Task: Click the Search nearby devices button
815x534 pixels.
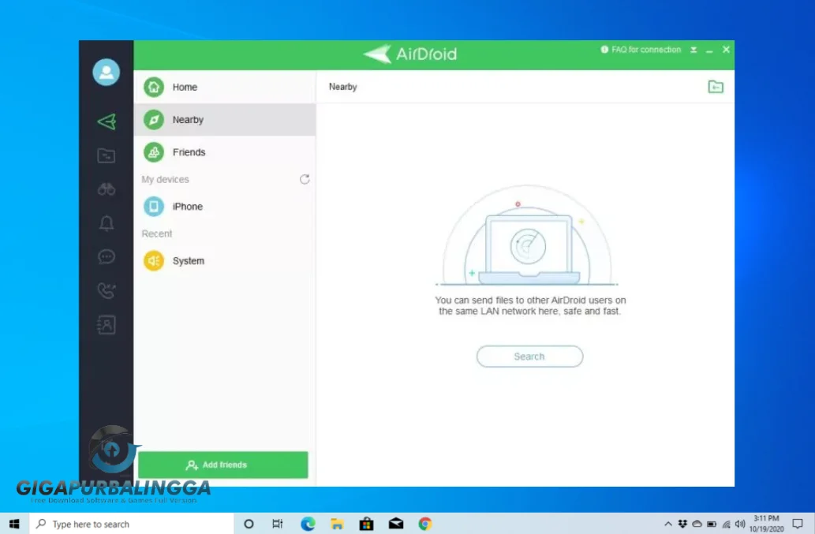Action: (529, 357)
